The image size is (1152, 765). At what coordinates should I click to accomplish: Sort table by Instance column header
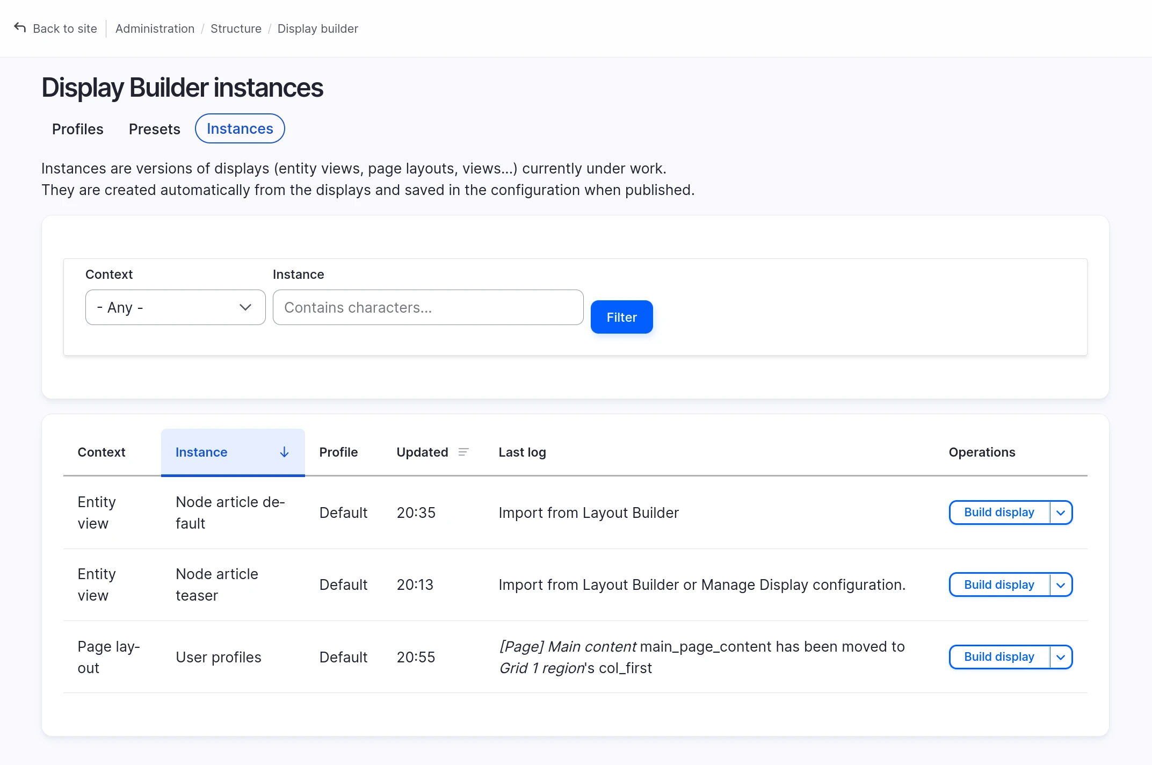[201, 452]
